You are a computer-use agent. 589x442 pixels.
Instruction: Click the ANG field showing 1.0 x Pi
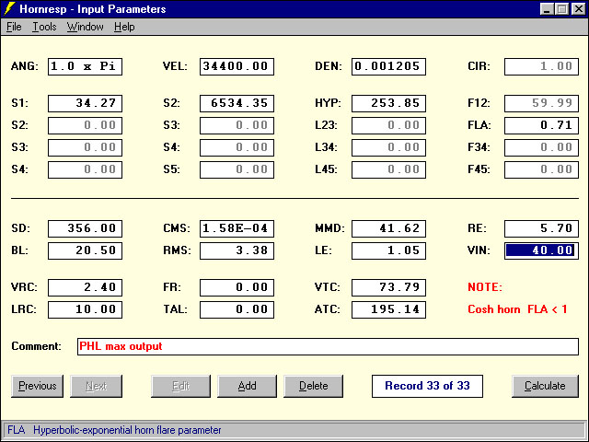pos(85,66)
